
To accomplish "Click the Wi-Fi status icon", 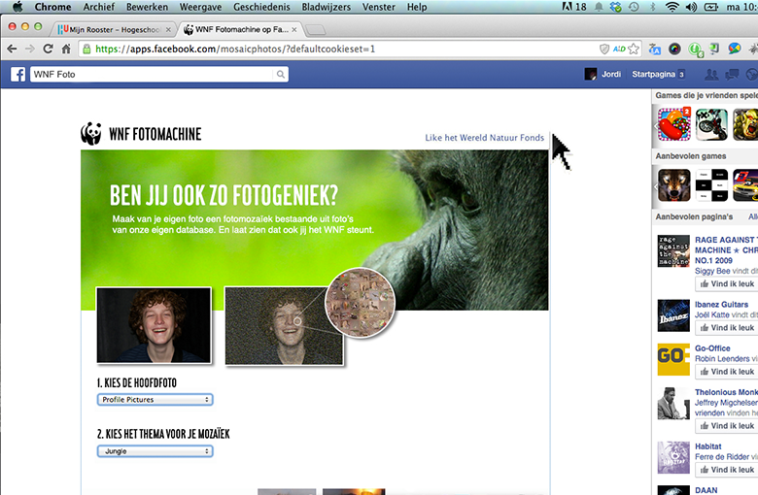I will click(x=672, y=7).
